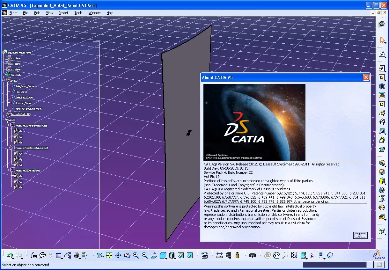Click the speech bubble comment icon
The image size is (389, 270).
pos(43,255)
